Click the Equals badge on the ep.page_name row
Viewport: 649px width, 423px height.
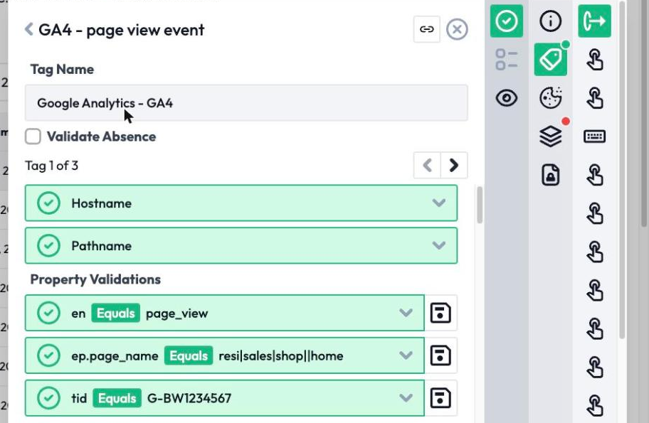click(x=189, y=355)
